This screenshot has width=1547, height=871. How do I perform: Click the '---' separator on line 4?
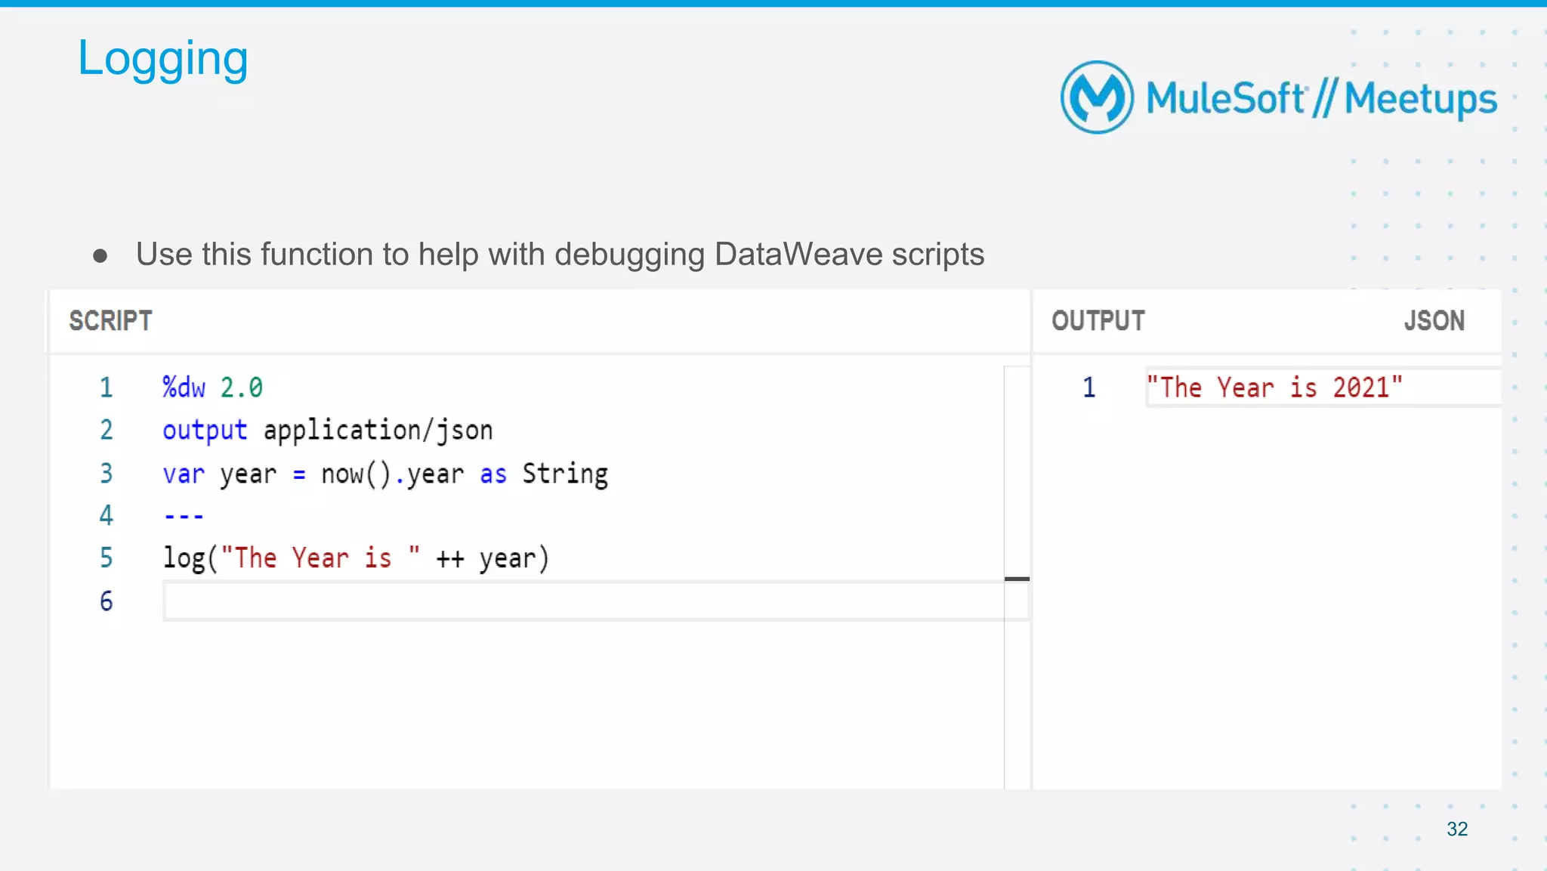tap(184, 517)
